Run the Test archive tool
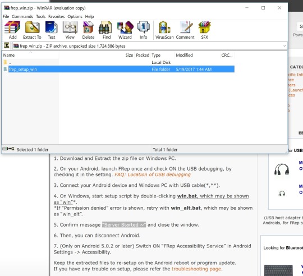Viewport: 303px width, 276px height. [x=52, y=30]
